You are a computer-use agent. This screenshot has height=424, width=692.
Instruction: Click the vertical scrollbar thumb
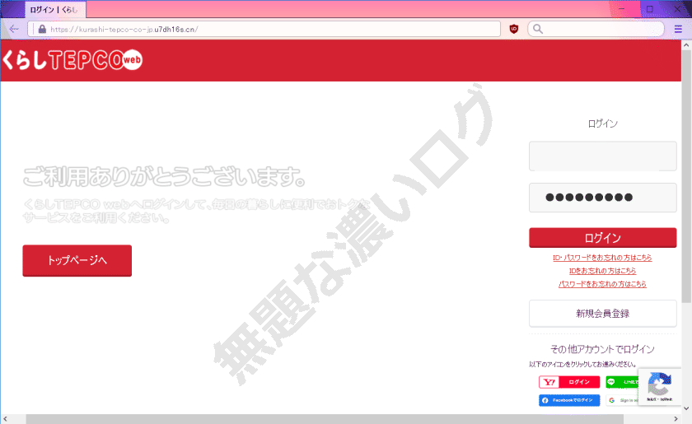(x=686, y=176)
